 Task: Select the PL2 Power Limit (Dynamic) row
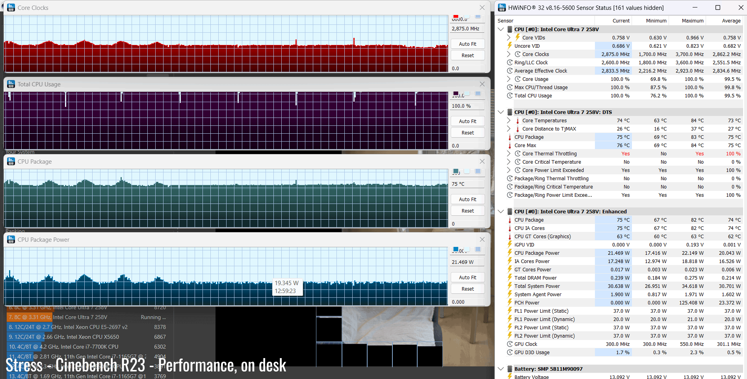619,336
